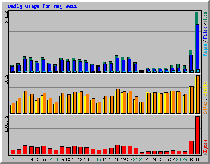This screenshot has width=210, height=164.
Task: Click day 11 on the x-axis
Action: (74, 159)
